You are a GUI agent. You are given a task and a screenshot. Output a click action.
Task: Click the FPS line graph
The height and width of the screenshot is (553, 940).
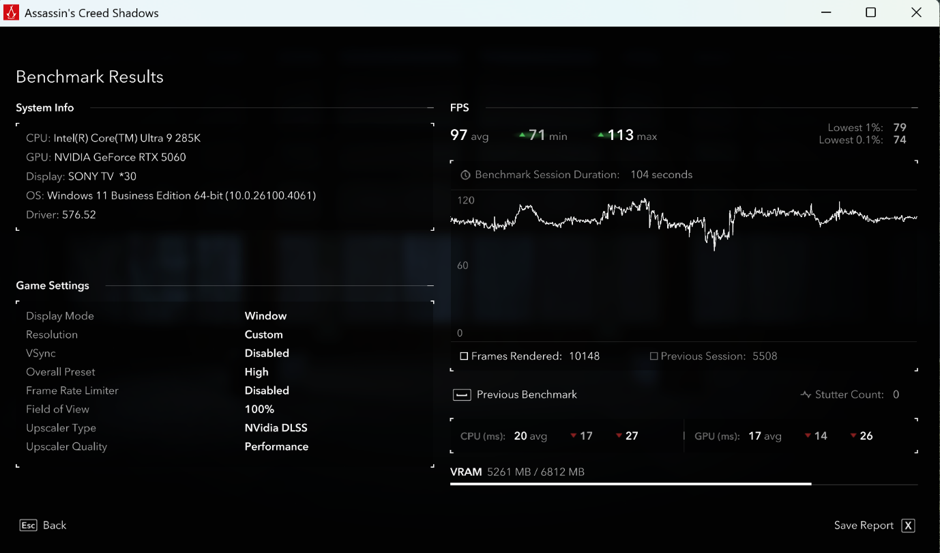pyautogui.click(x=684, y=223)
